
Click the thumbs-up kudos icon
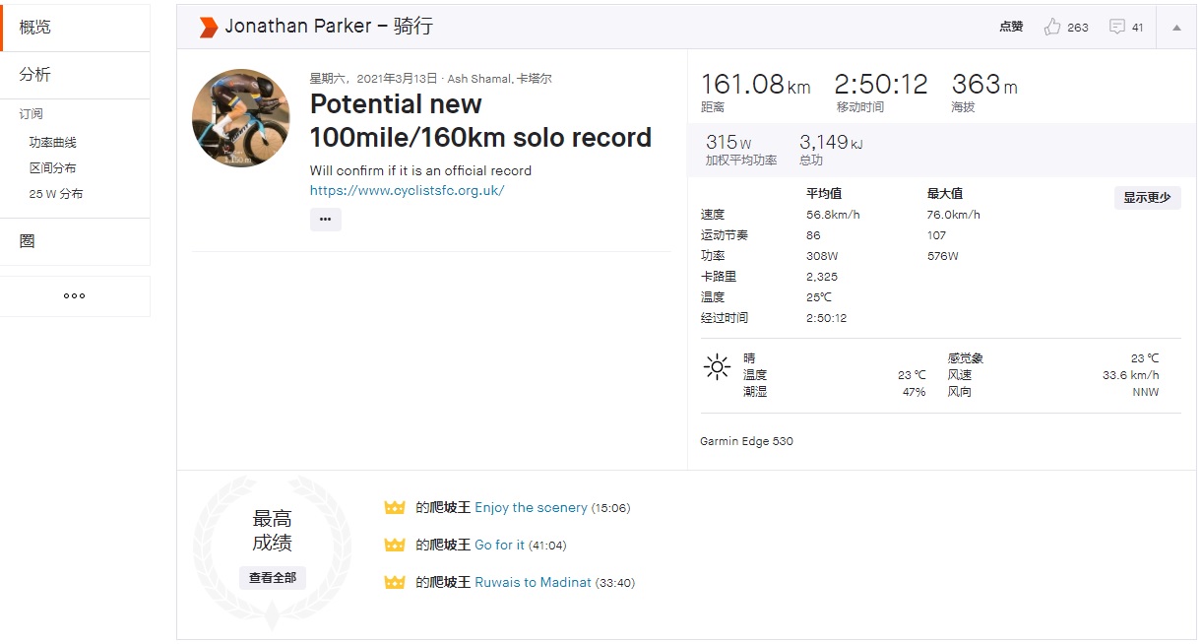point(1052,27)
